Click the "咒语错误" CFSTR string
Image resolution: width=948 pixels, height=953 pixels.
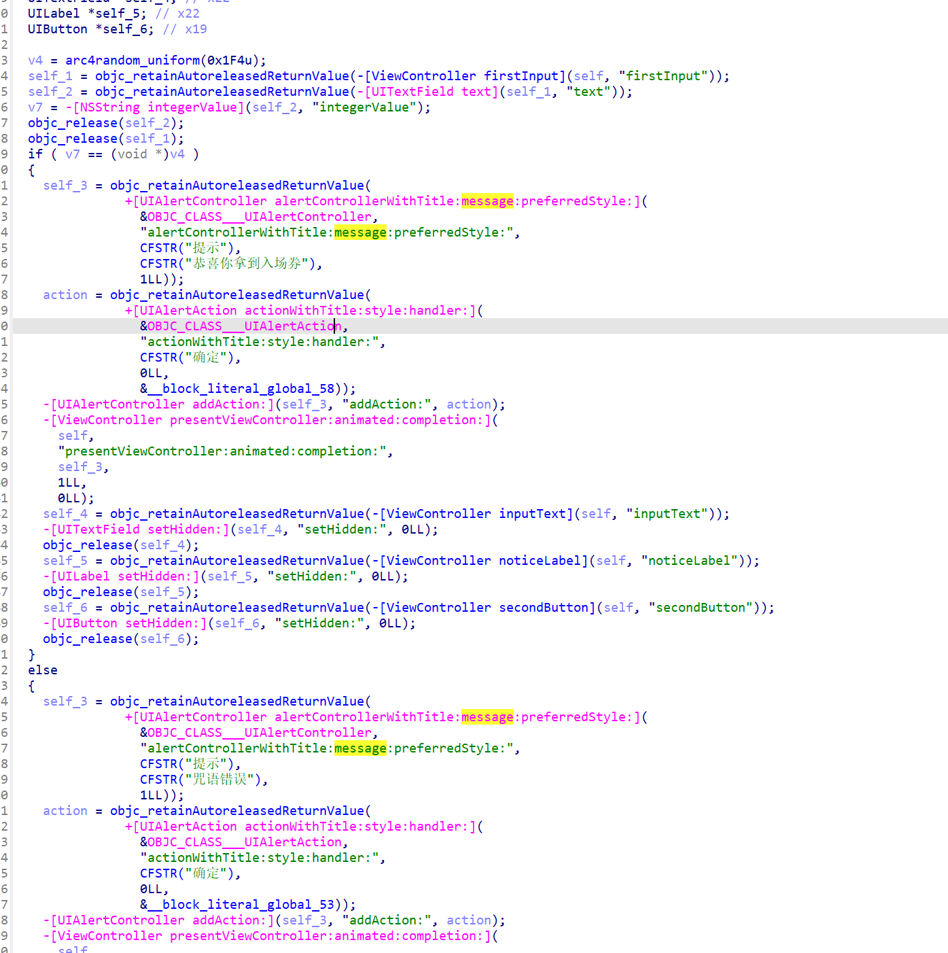coord(220,780)
